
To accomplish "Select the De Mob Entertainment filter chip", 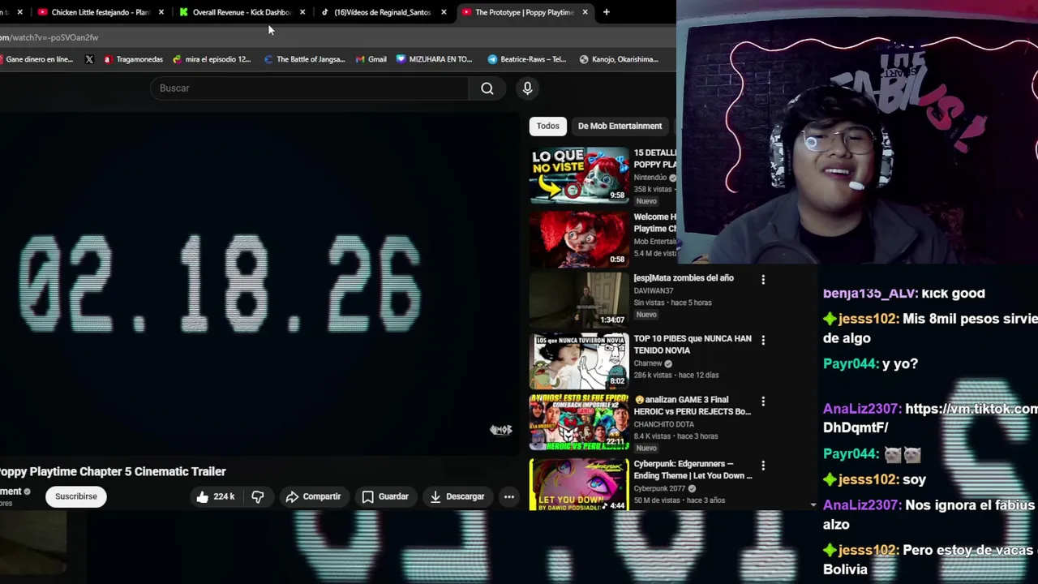I will (620, 126).
